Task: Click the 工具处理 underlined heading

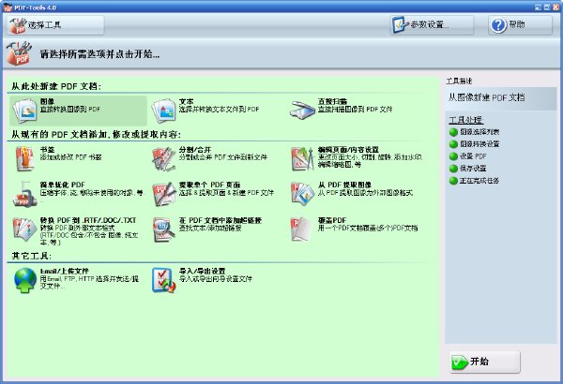Action: (x=465, y=120)
